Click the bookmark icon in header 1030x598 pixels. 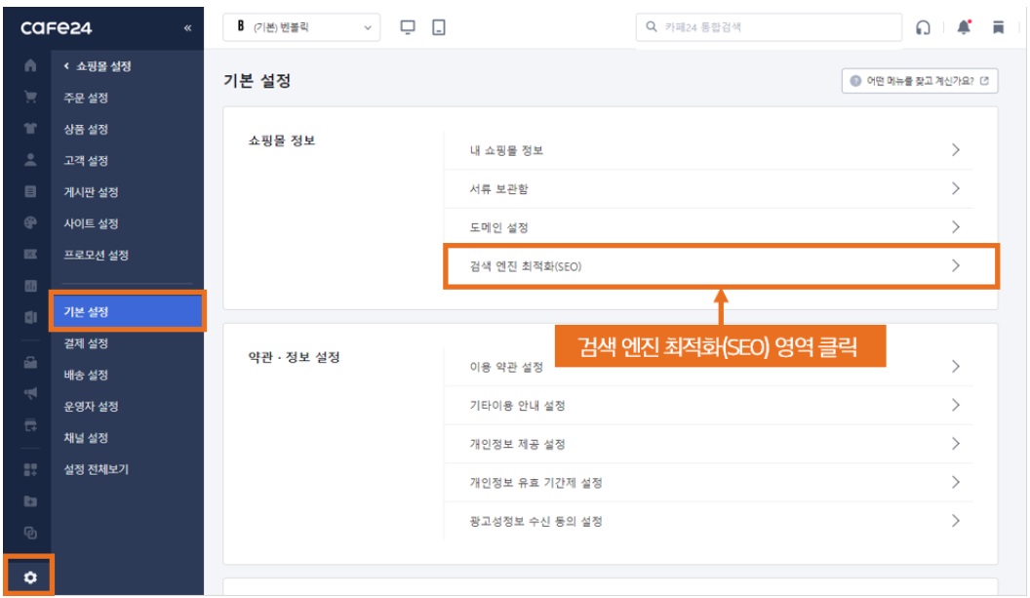pyautogui.click(x=999, y=27)
